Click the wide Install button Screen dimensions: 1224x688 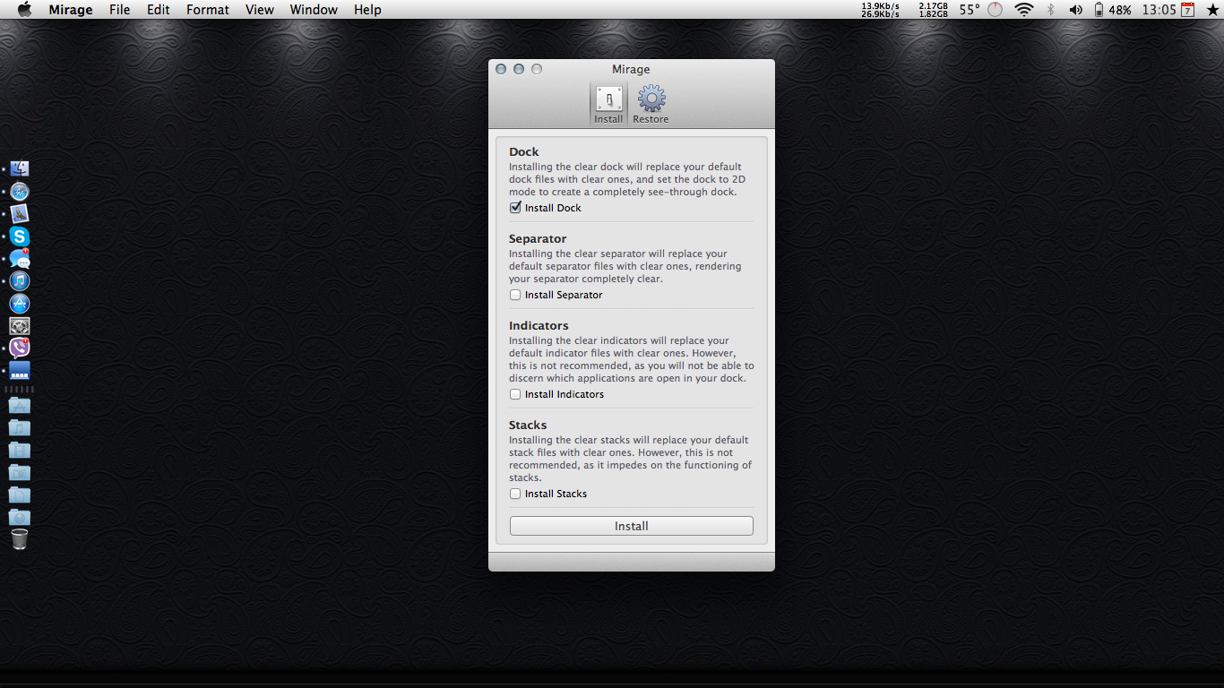(x=632, y=526)
